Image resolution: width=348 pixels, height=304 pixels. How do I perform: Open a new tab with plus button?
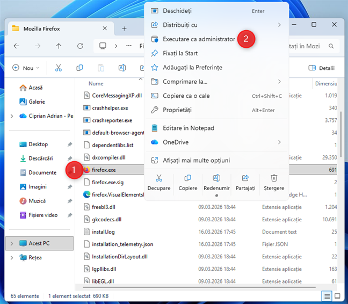point(124,28)
